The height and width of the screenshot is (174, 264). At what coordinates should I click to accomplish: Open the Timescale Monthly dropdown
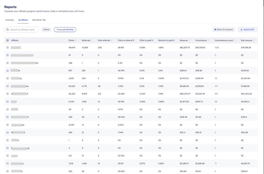(65, 30)
